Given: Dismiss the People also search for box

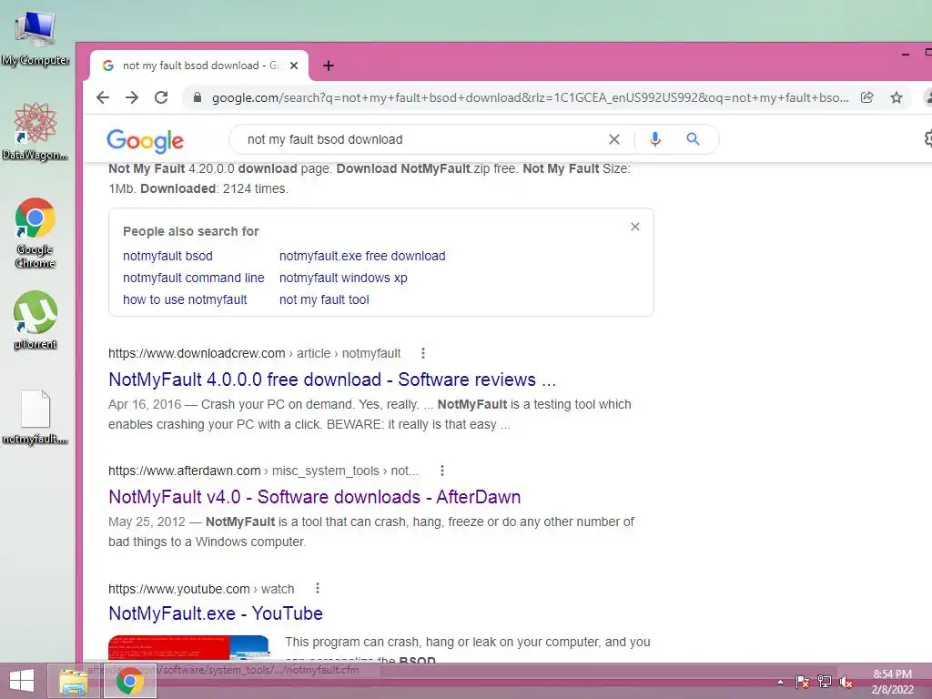Looking at the screenshot, I should (x=634, y=227).
